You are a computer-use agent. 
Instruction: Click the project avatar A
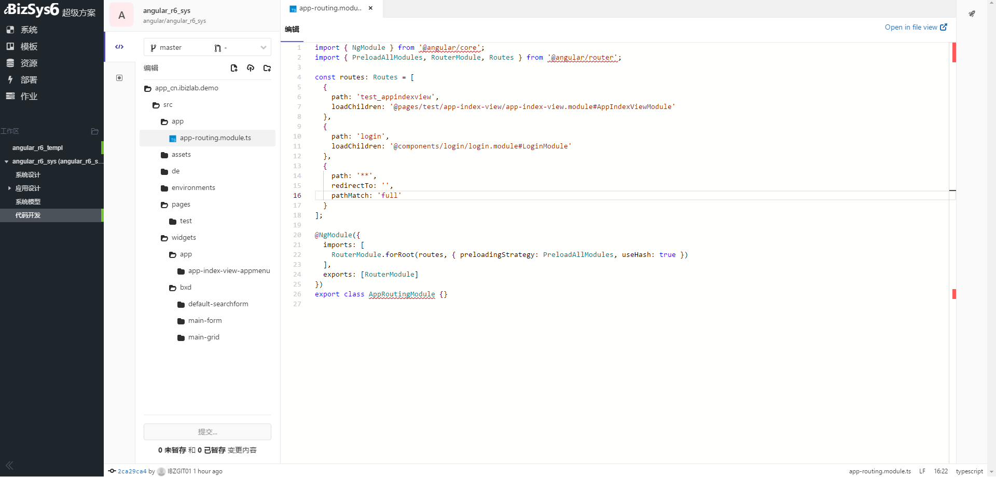point(121,15)
